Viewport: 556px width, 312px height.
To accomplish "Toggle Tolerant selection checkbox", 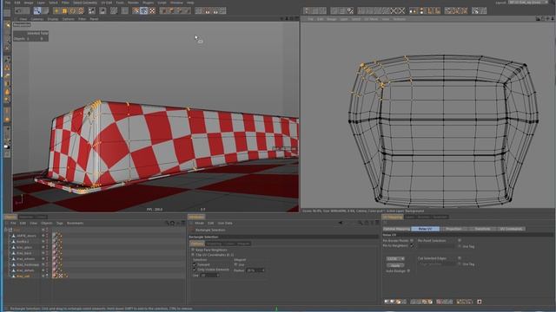I will point(195,264).
